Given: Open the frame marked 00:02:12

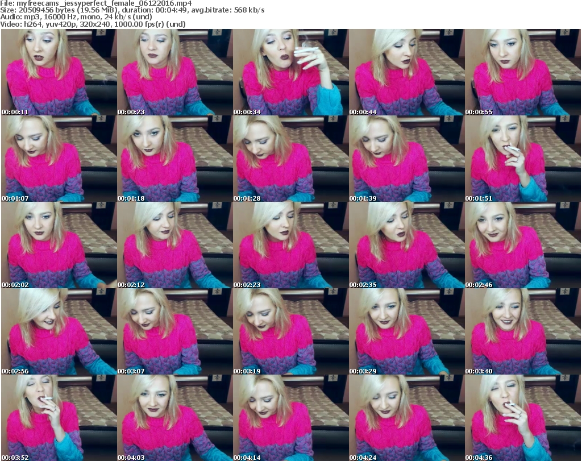Looking at the screenshot, I should coord(175,245).
